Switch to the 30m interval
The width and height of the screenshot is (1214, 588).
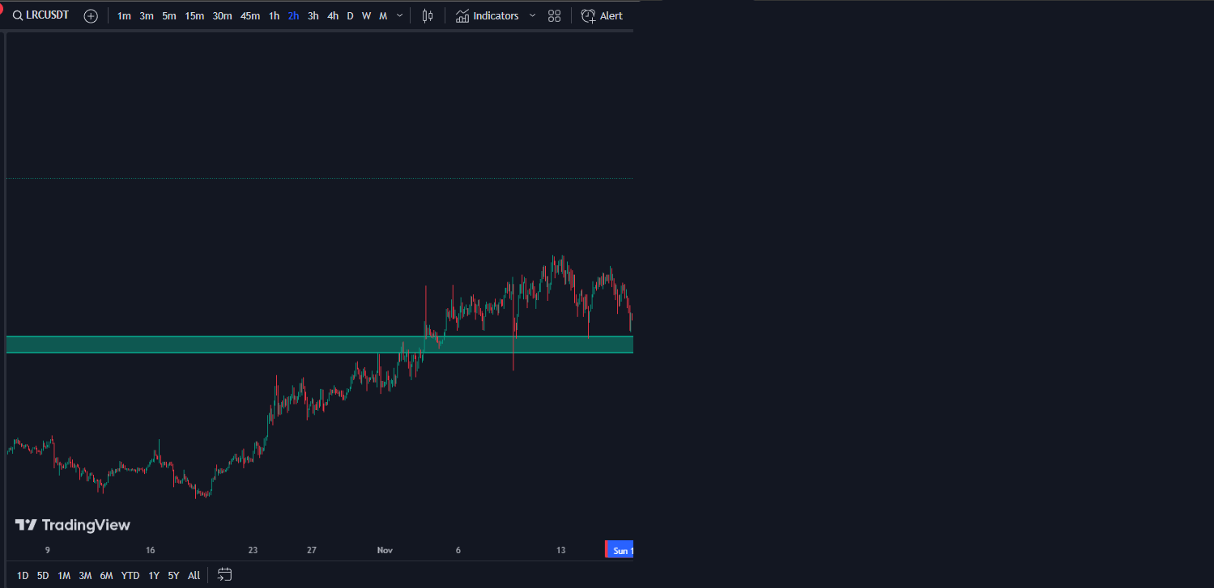(x=222, y=16)
